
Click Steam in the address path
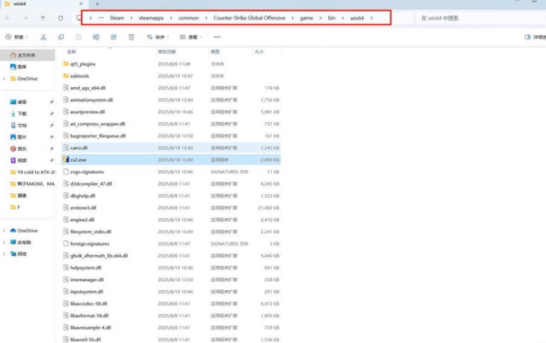tap(116, 18)
